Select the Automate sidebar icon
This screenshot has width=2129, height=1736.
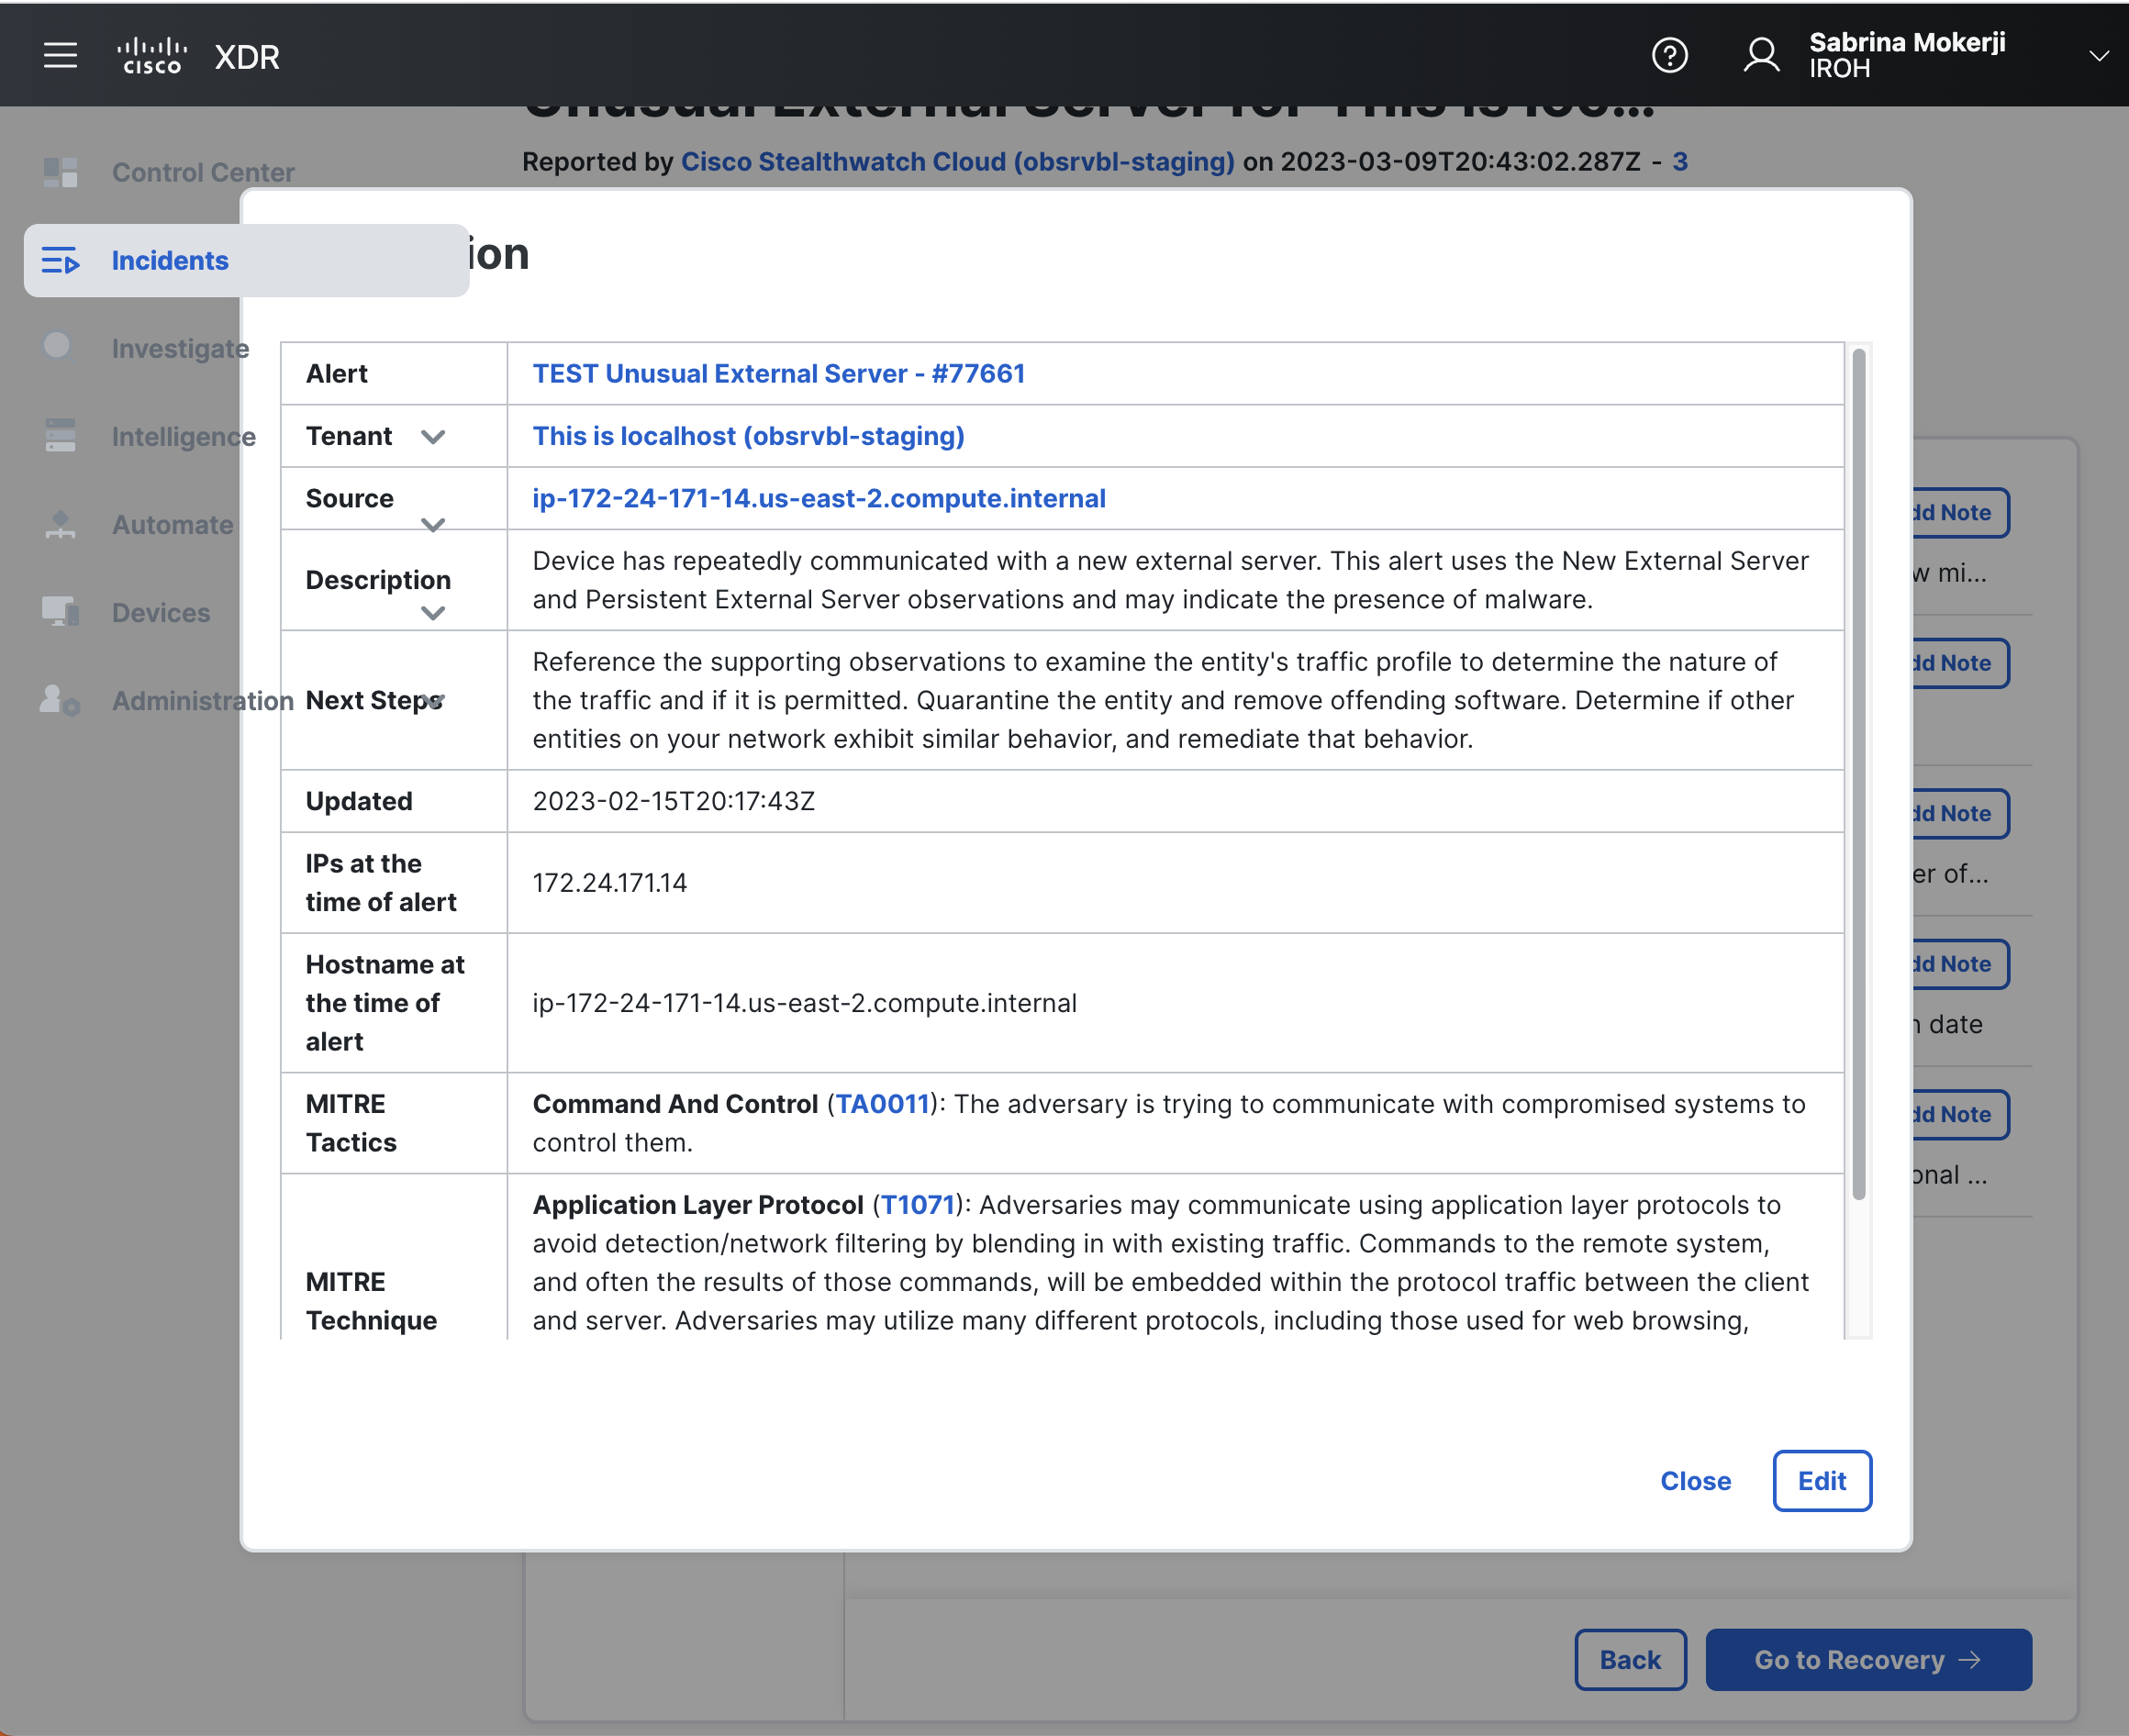point(59,524)
